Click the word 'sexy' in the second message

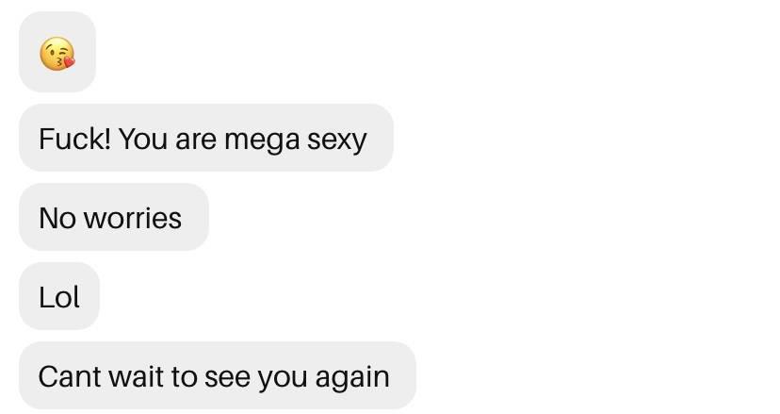point(336,141)
